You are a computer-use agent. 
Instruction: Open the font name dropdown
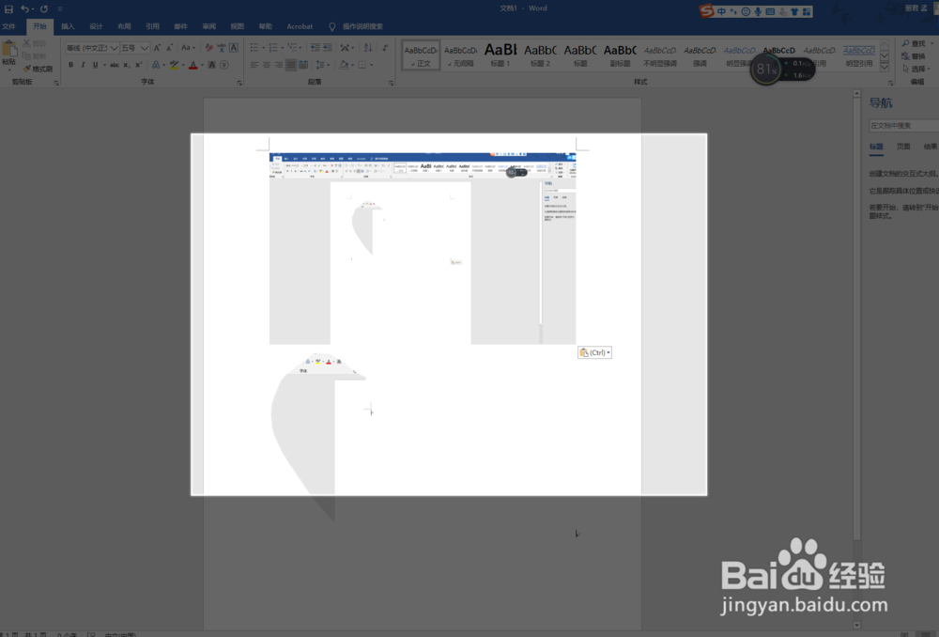(x=114, y=48)
